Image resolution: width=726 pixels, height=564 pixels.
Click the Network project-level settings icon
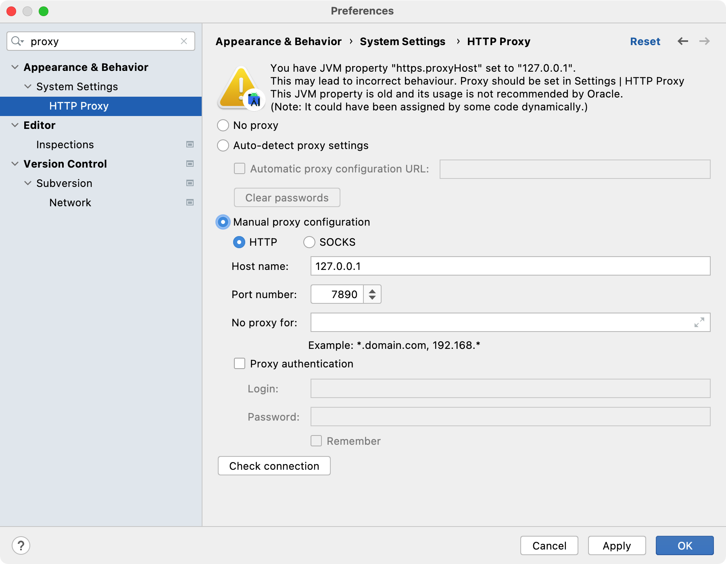click(x=190, y=202)
